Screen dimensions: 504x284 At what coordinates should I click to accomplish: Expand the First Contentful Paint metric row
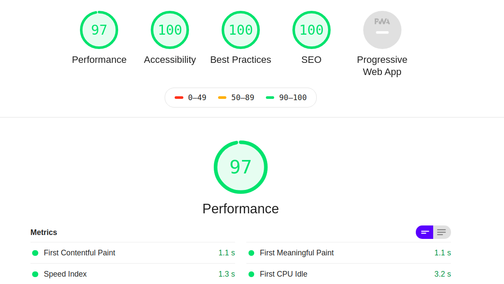(80, 253)
